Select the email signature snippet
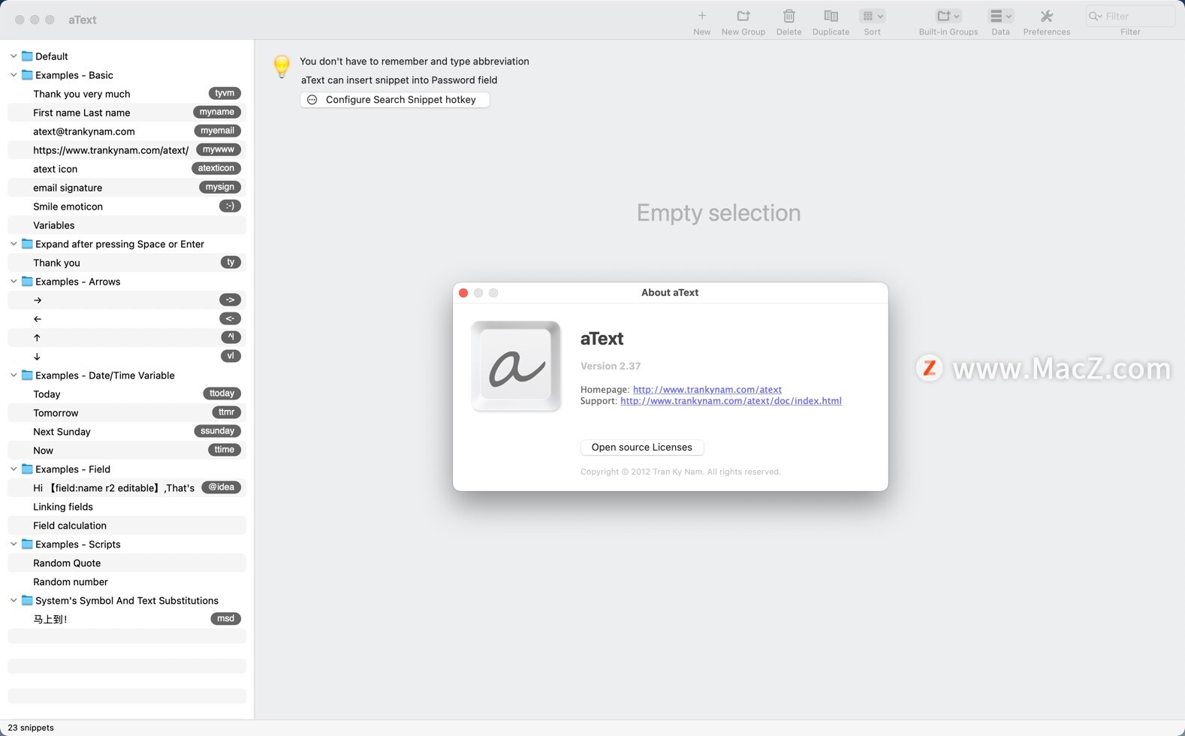Image resolution: width=1185 pixels, height=736 pixels. [127, 188]
